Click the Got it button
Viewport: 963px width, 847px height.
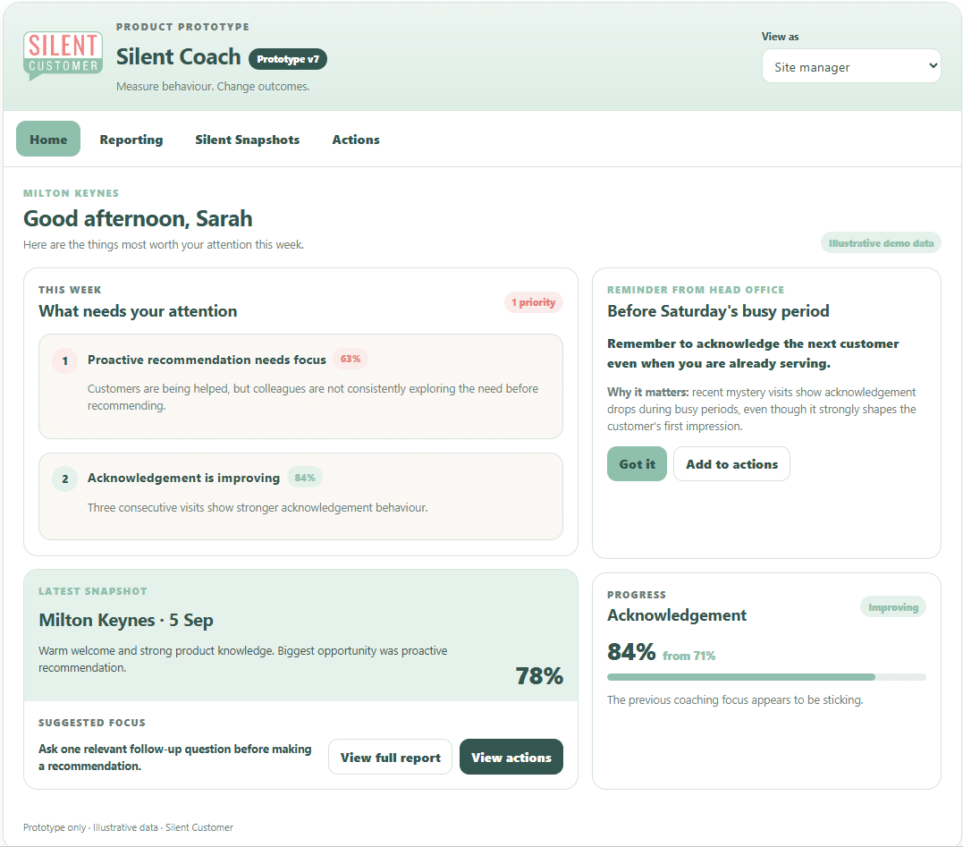(637, 463)
